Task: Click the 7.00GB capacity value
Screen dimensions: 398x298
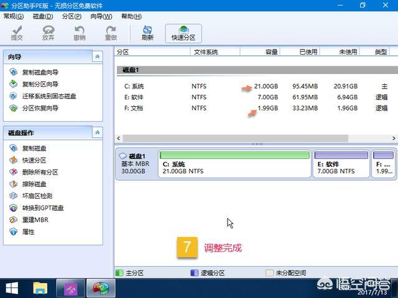Action: 268,97
